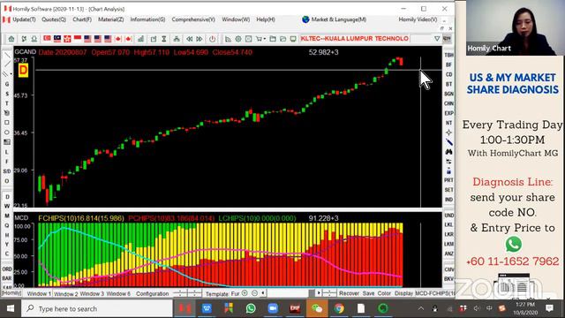Switch to weekly period with W button
Image resolution: width=565 pixels, height=318 pixels.
pyautogui.click(x=7, y=206)
